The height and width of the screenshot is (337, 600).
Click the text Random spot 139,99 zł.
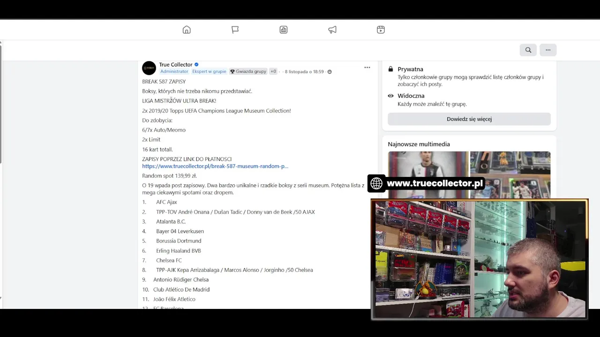tap(170, 176)
